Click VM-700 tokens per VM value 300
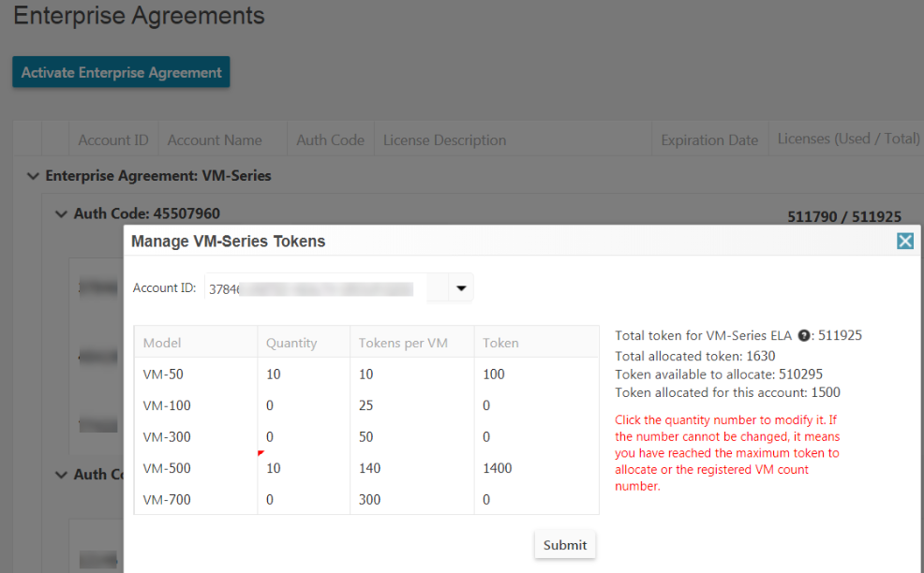 369,499
